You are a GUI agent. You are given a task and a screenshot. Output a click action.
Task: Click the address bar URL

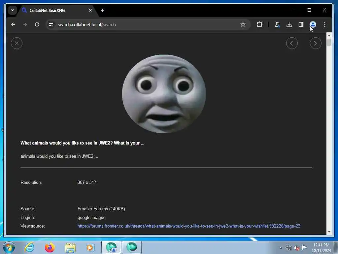click(87, 24)
